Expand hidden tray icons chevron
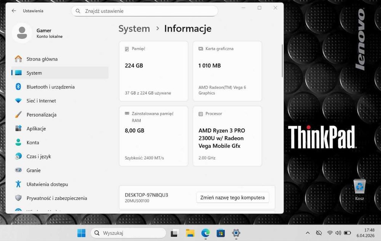 point(307,233)
